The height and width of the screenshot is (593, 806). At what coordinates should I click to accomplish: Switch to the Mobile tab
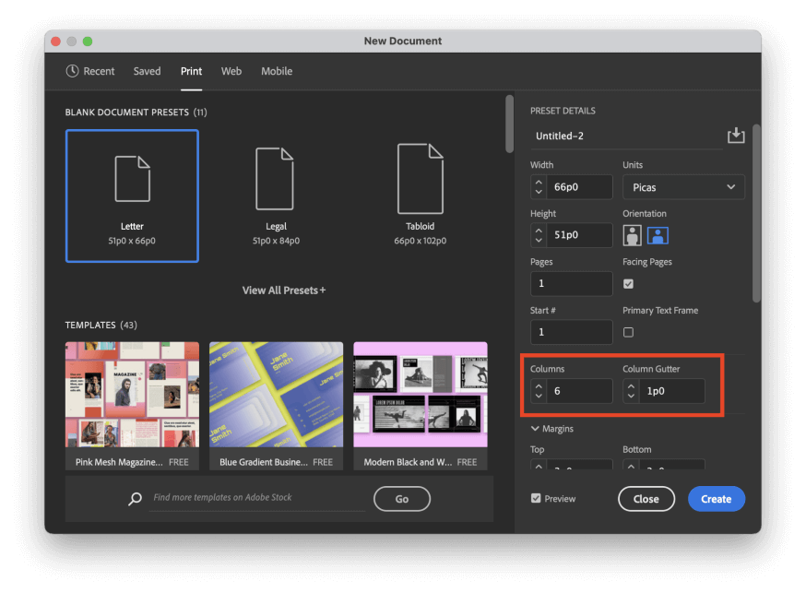(x=277, y=71)
